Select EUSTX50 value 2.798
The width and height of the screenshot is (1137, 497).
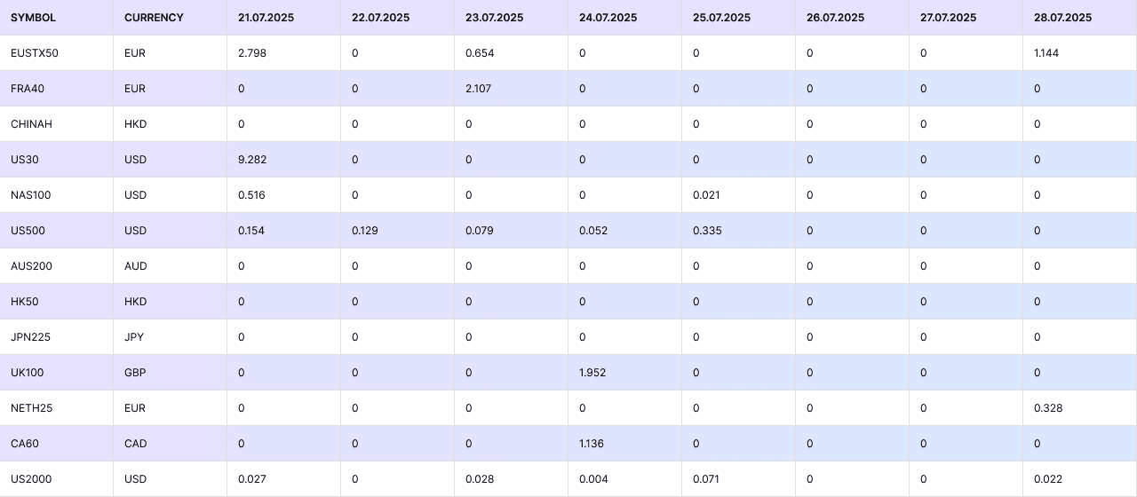tap(284, 53)
